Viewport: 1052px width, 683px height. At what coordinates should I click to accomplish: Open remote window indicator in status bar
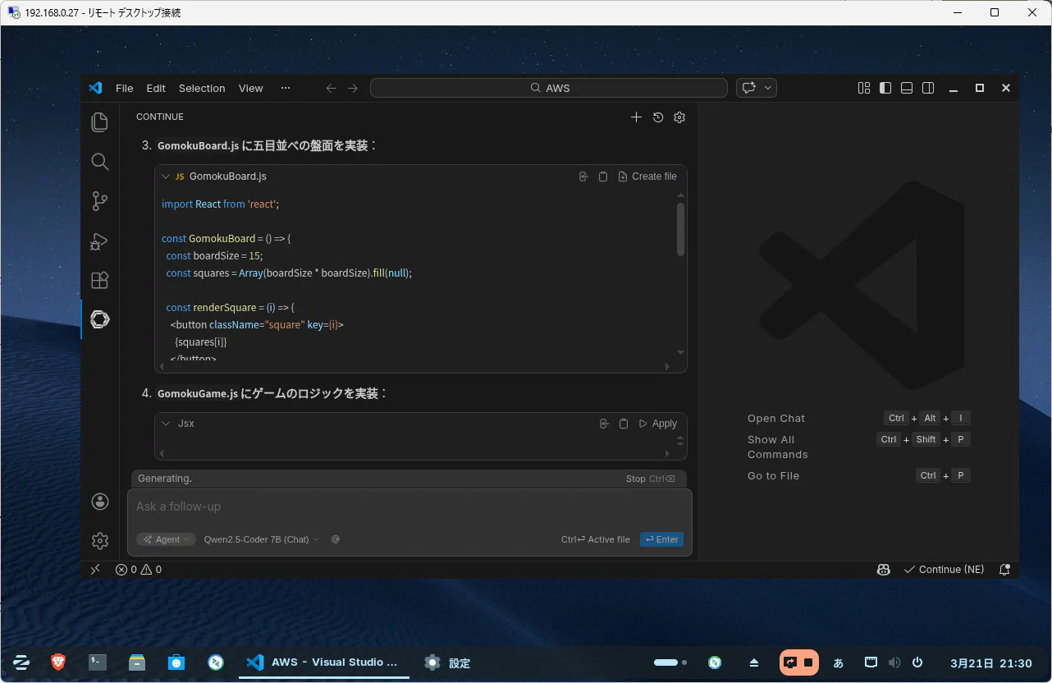pyautogui.click(x=95, y=569)
